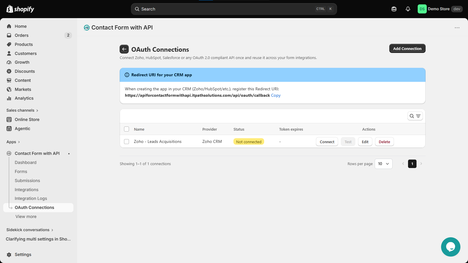Expand Sidekick conversations

pyautogui.click(x=30, y=230)
